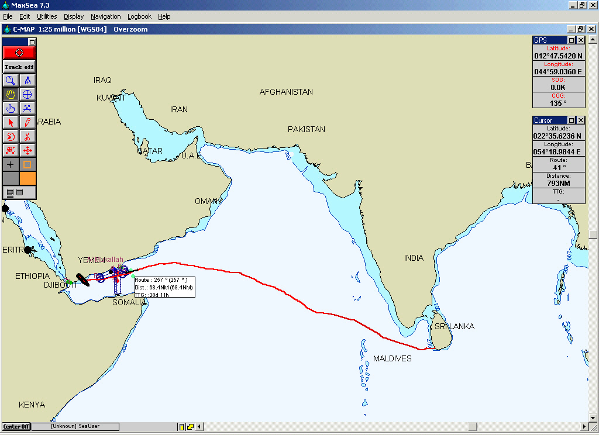Select the divider compass measuring tool
599x435 pixels.
click(27, 81)
